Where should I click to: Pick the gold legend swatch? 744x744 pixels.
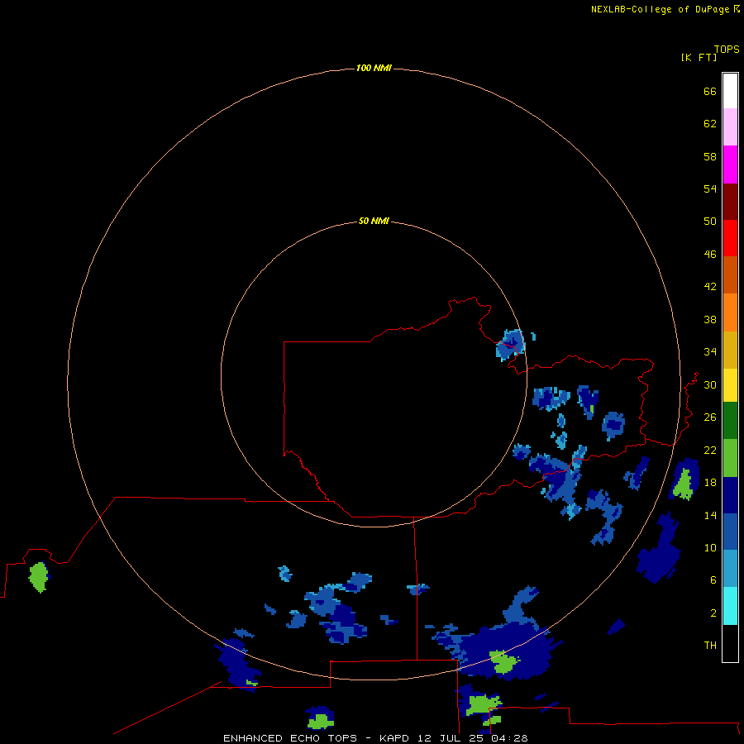[x=730, y=351]
